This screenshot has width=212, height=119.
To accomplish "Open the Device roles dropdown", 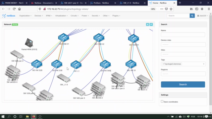I will click(x=183, y=44).
